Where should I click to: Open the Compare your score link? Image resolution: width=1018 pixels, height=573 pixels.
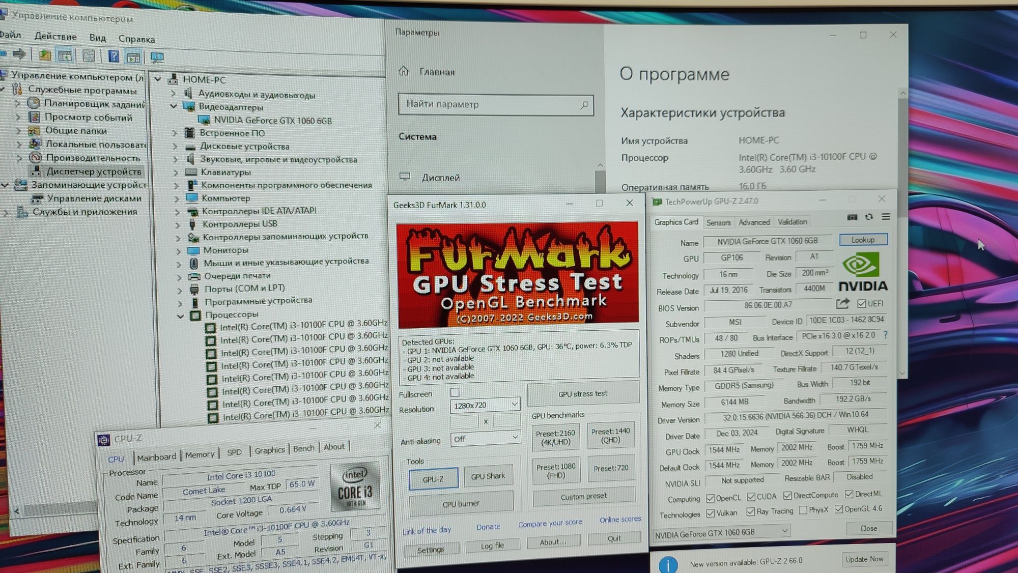(x=550, y=523)
